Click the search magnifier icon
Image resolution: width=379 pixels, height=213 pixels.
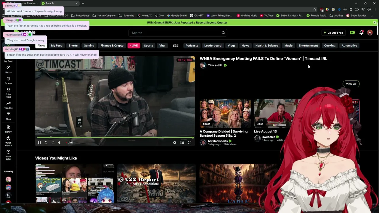[x=223, y=33]
